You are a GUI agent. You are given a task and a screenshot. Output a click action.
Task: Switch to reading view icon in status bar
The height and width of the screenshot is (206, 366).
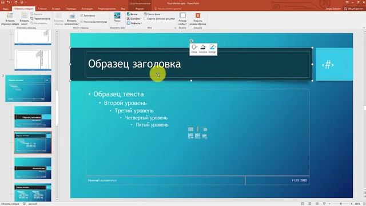click(317, 204)
